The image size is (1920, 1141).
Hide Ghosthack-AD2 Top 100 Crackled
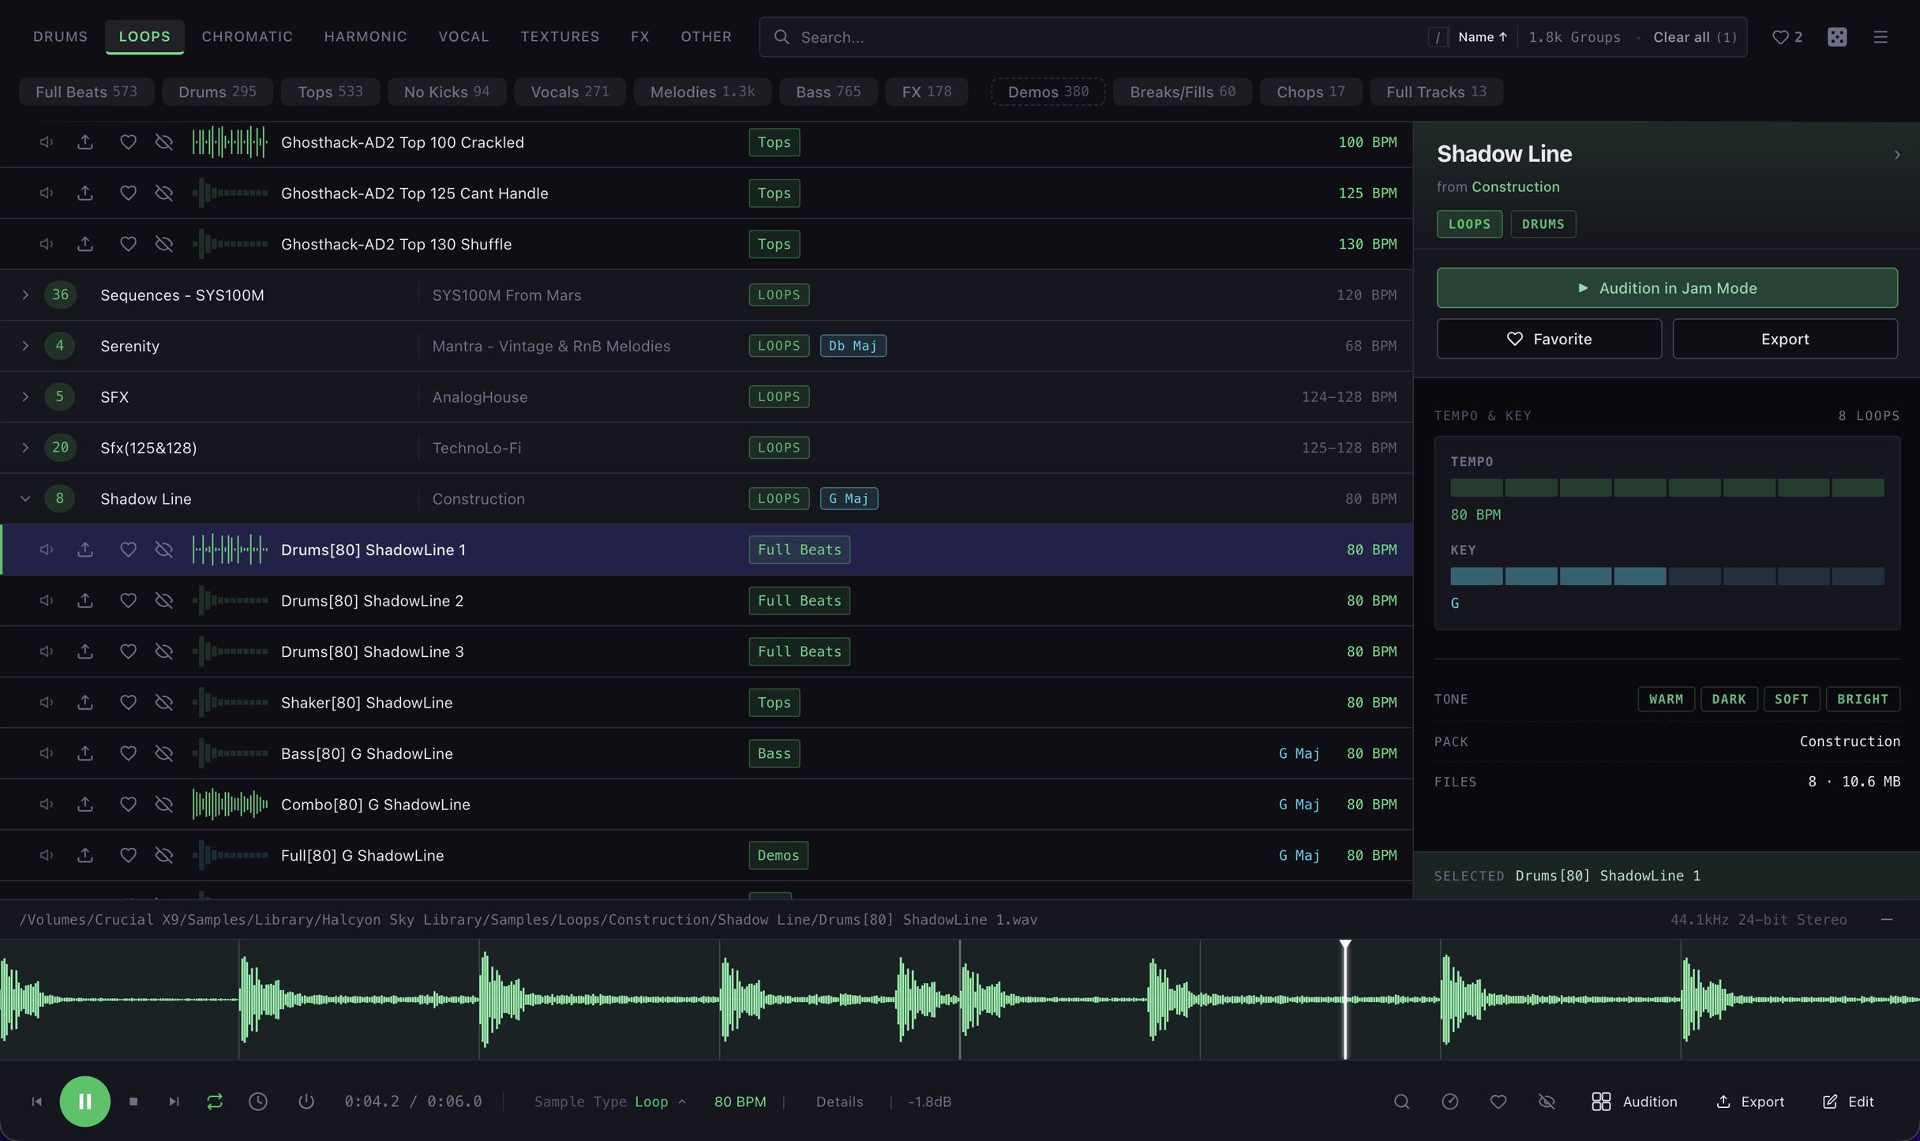pyautogui.click(x=163, y=142)
